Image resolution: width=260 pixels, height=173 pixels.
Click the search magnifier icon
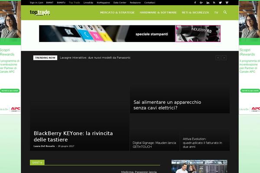225,12
